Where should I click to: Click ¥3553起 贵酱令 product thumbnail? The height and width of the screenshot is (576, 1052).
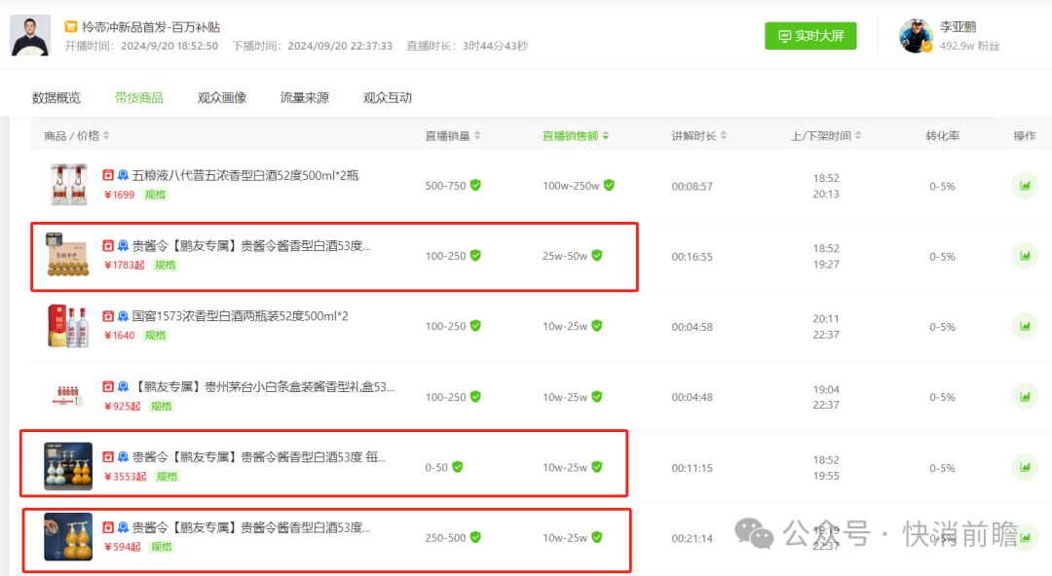(x=68, y=466)
